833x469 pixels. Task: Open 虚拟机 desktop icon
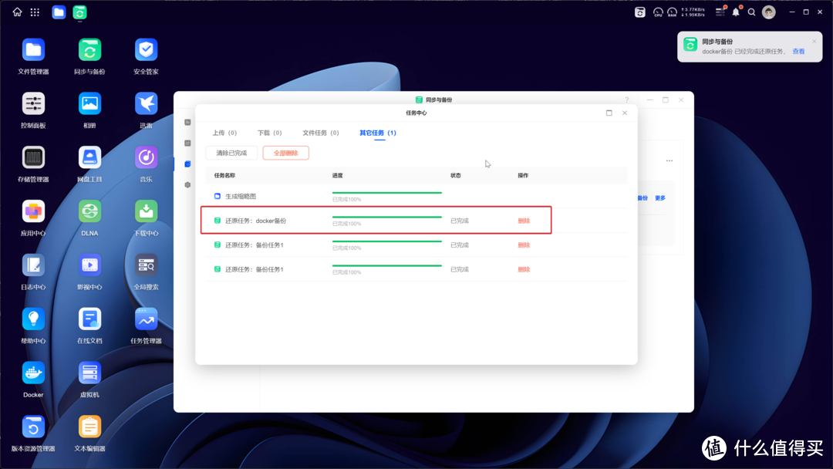89,373
